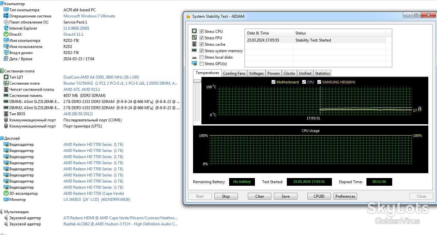Open the DualCore AMD A4-5300 link

[x=101, y=77]
